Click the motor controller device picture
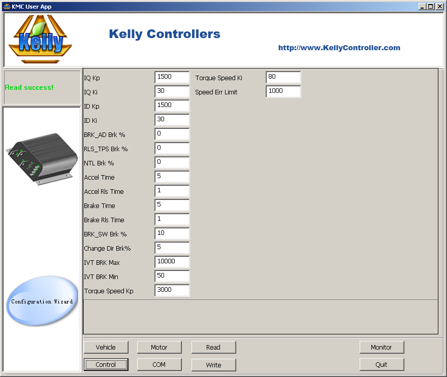This screenshot has width=447, height=377. [x=42, y=158]
